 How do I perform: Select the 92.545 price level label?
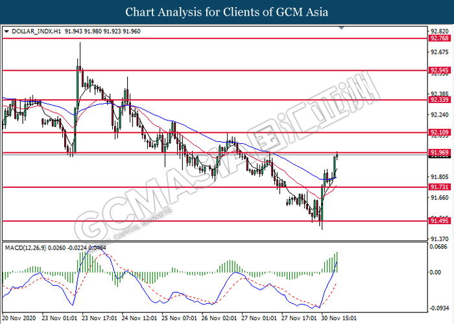tap(440, 70)
